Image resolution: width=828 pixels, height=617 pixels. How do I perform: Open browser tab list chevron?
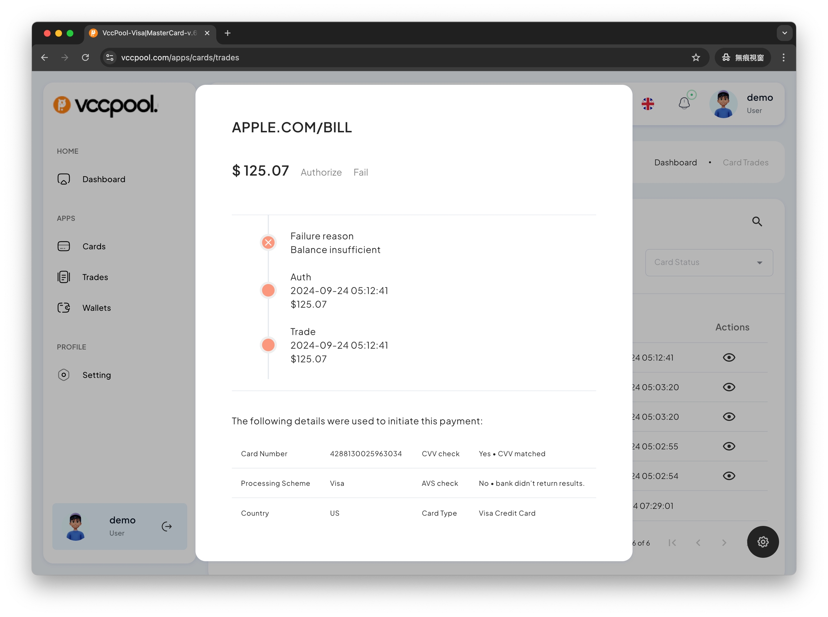(x=784, y=33)
